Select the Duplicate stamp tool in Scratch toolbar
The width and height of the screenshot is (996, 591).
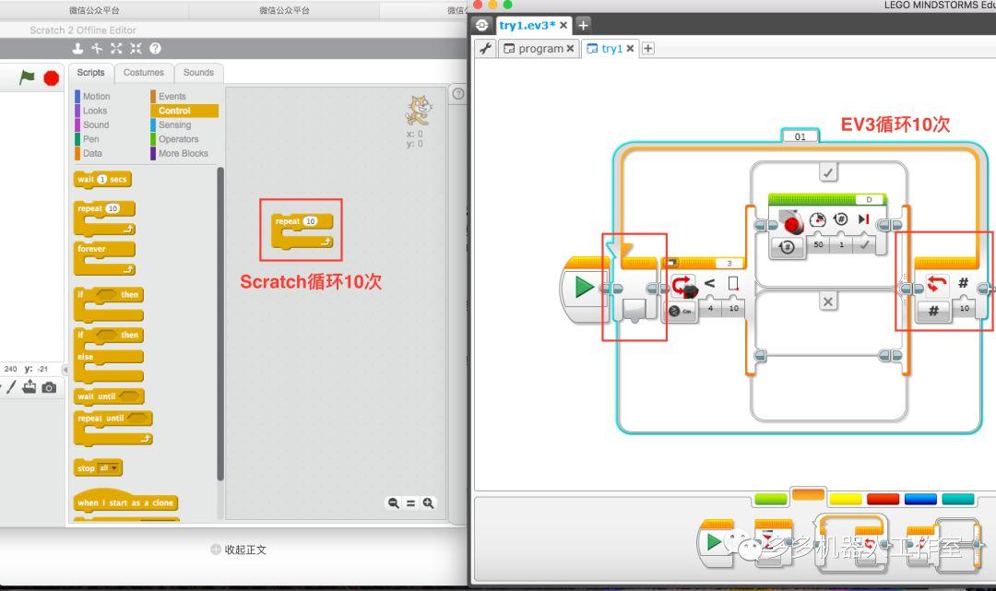[77, 48]
